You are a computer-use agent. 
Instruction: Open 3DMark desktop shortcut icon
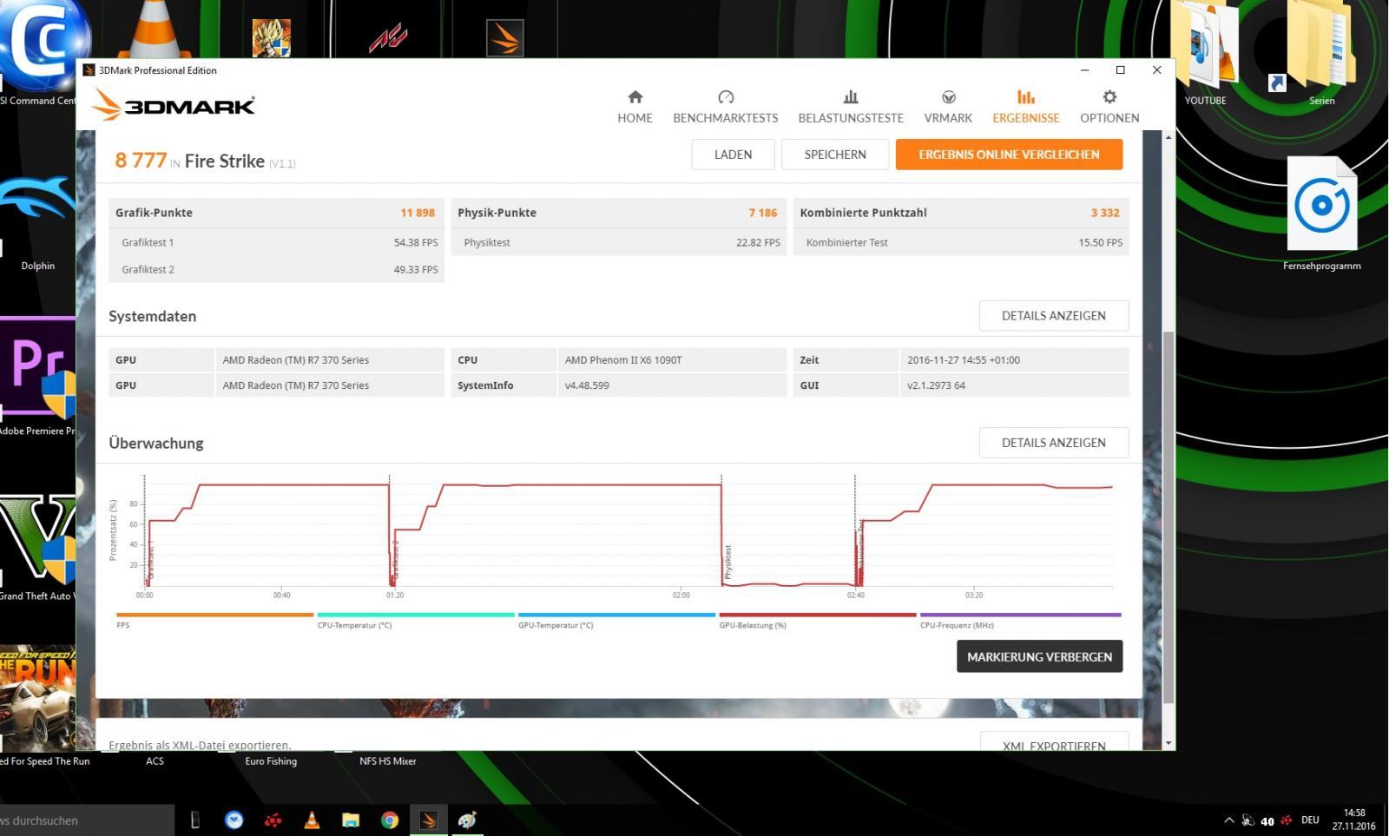[x=504, y=37]
